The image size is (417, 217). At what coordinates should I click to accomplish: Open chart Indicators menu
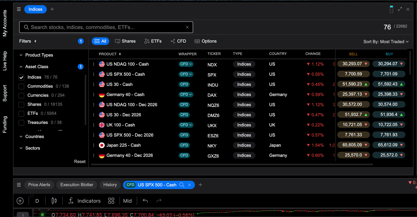point(84,201)
